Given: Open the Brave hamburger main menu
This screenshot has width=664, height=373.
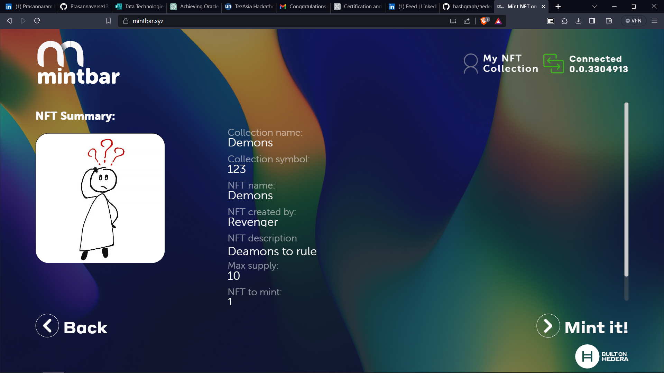Looking at the screenshot, I should tap(654, 21).
